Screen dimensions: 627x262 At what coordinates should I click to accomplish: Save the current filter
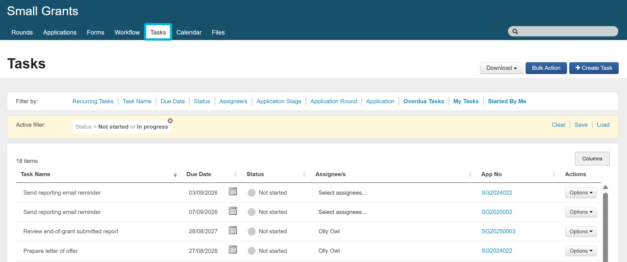coord(581,125)
